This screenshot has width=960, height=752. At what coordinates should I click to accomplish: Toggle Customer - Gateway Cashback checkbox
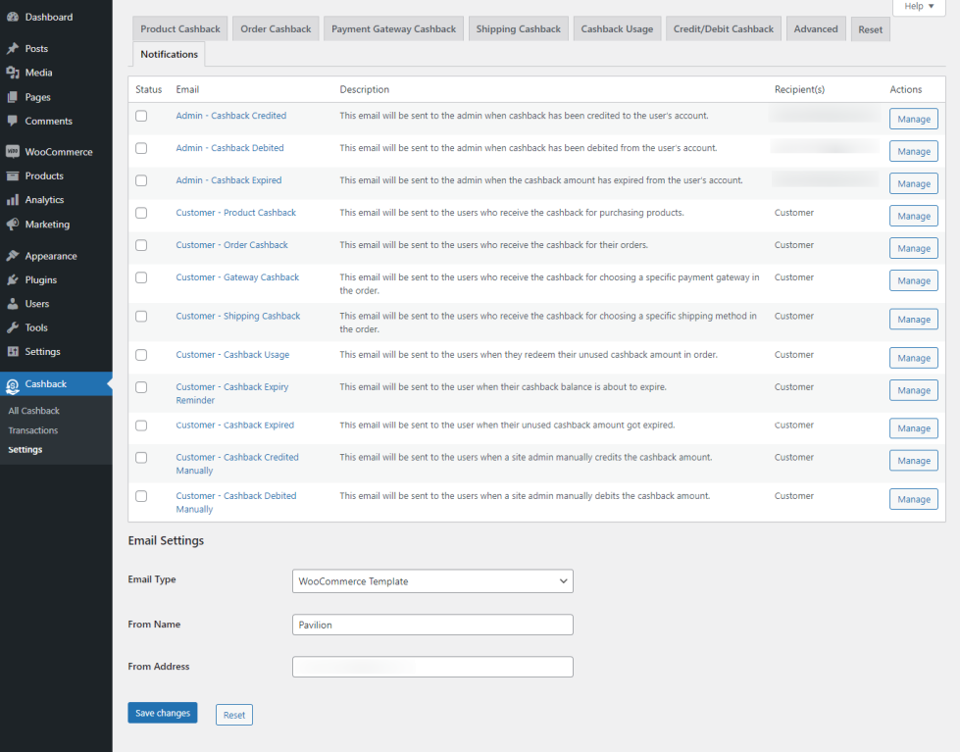tap(141, 277)
